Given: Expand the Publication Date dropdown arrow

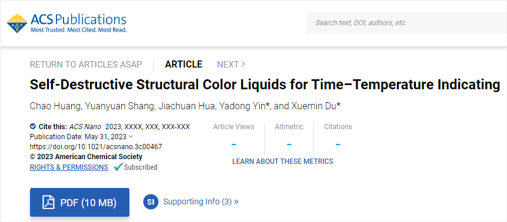Looking at the screenshot, I should pyautogui.click(x=131, y=136).
